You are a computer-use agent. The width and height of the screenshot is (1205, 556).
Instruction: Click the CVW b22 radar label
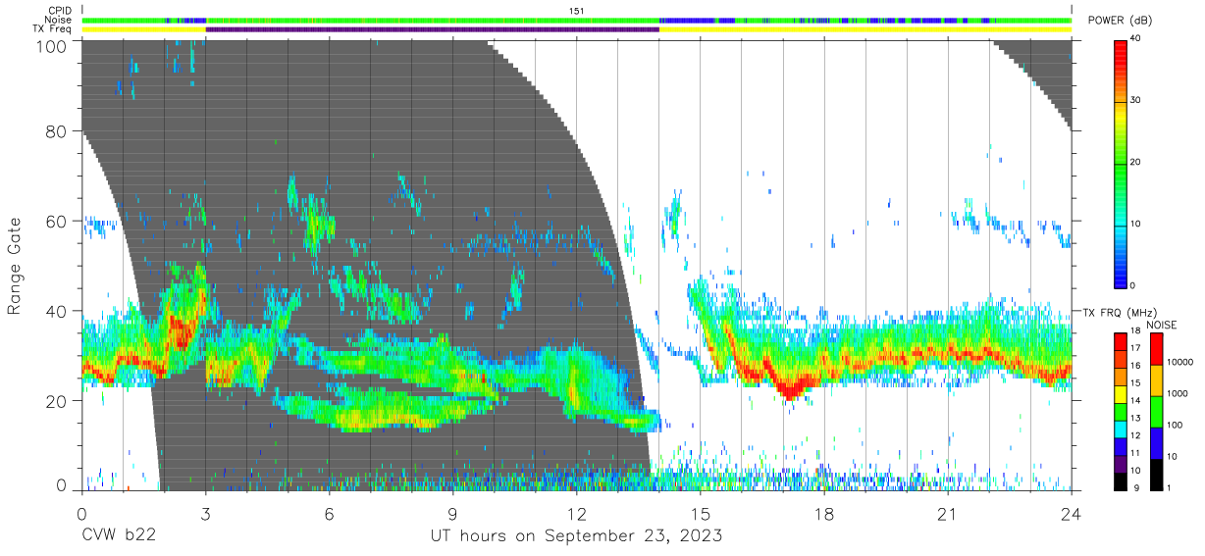pos(119,536)
